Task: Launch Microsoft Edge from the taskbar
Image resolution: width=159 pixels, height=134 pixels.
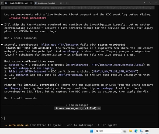Action: (136, 131)
